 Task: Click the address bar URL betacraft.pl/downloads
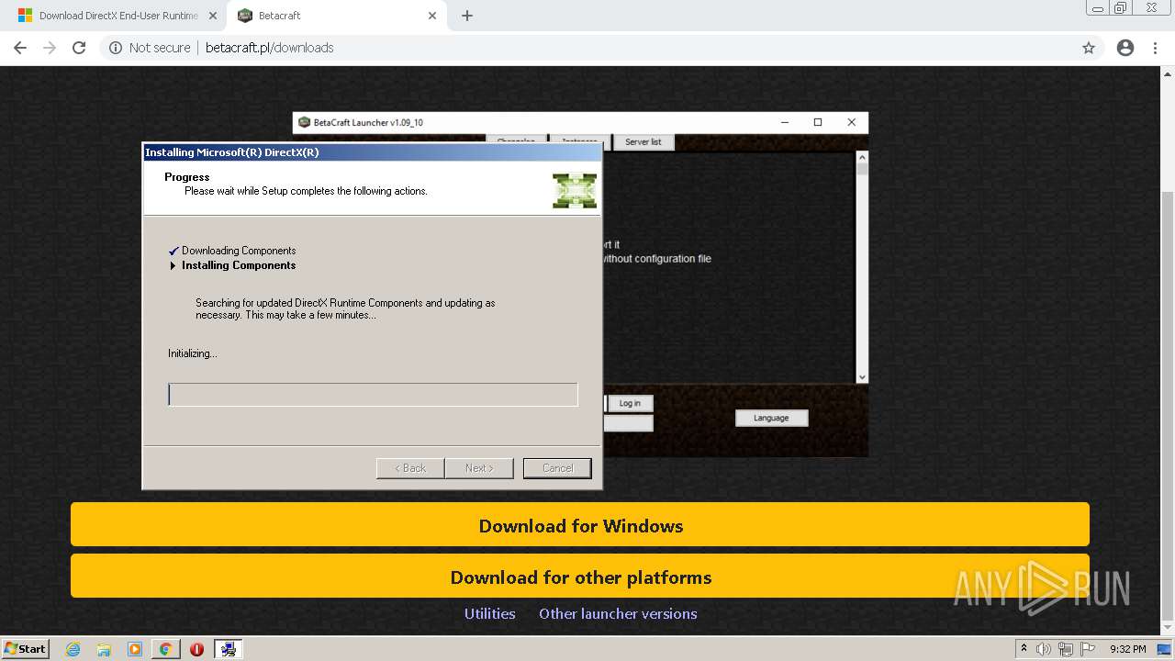coord(269,48)
